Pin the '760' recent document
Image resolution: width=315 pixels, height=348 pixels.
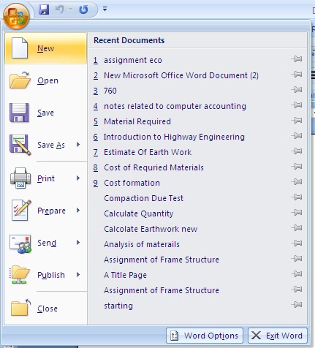point(297,90)
